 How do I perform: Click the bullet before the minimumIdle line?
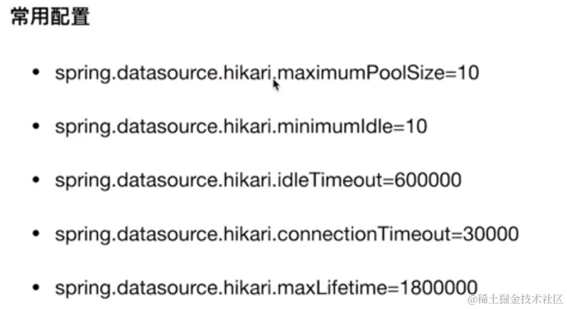coord(36,126)
